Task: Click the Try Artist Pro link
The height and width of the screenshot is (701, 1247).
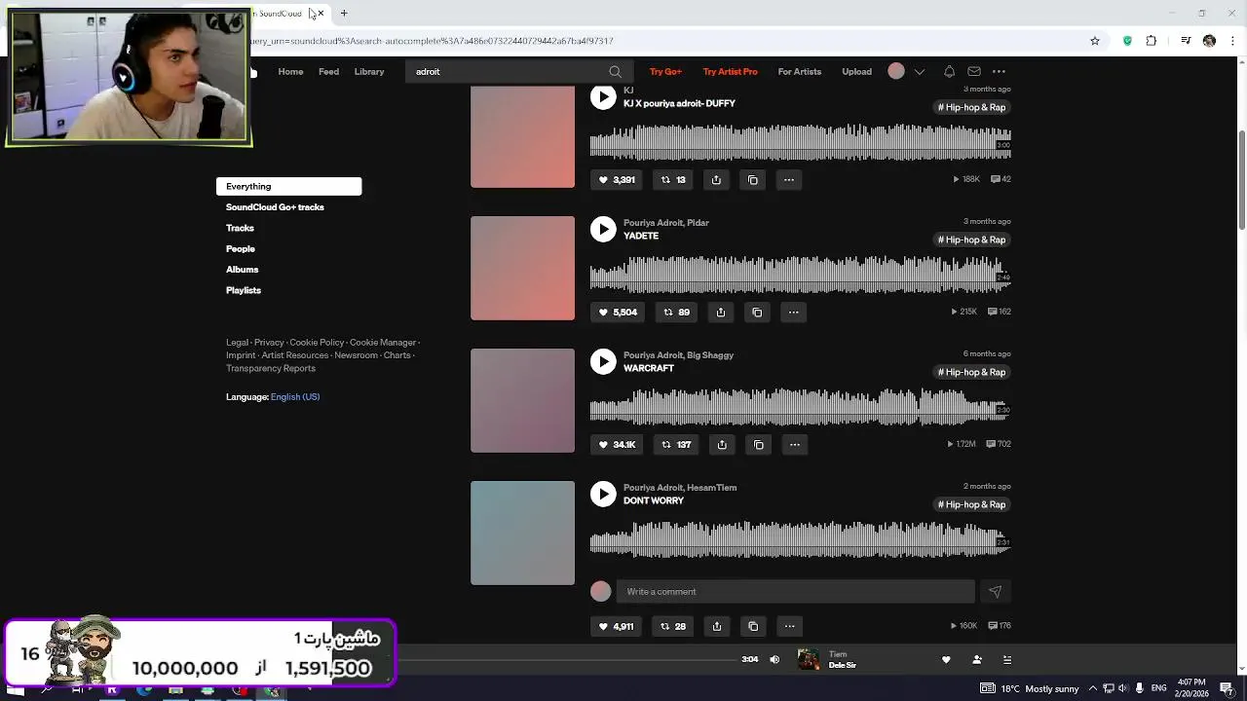Action: pyautogui.click(x=730, y=71)
